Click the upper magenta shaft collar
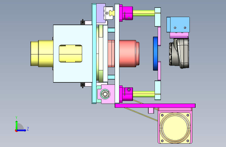This screenshot has height=147, width=226. (x=127, y=13)
